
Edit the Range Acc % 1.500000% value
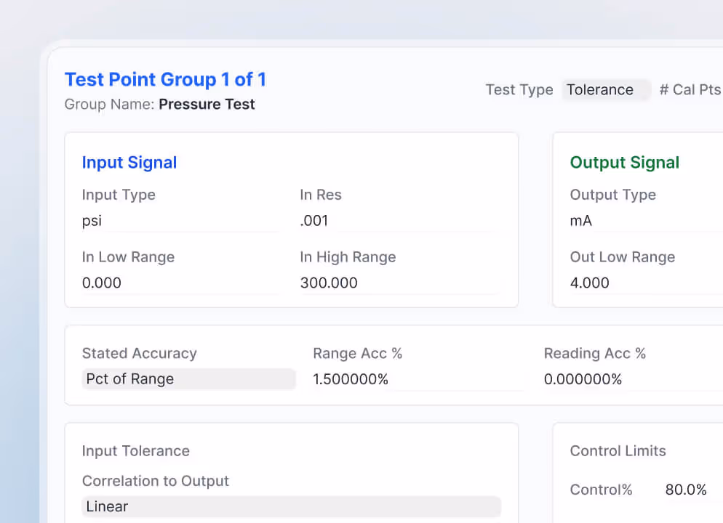pos(418,379)
